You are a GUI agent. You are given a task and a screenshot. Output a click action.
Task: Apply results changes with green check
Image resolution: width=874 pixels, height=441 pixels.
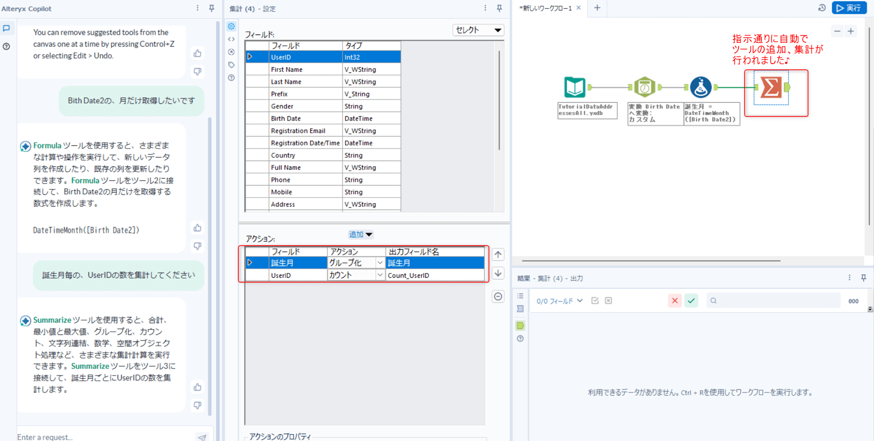pyautogui.click(x=691, y=301)
